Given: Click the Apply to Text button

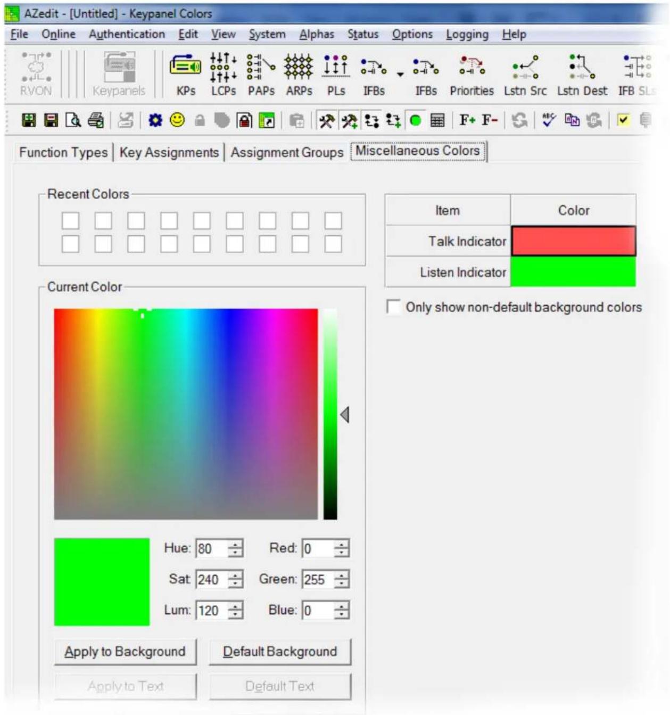Looking at the screenshot, I should (125, 686).
